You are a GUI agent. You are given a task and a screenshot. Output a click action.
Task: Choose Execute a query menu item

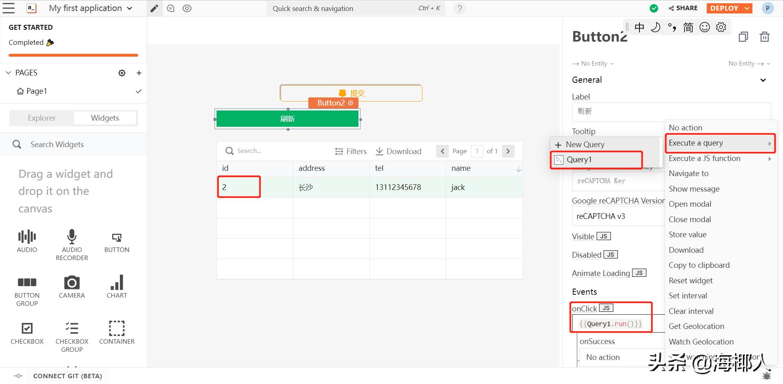click(720, 143)
